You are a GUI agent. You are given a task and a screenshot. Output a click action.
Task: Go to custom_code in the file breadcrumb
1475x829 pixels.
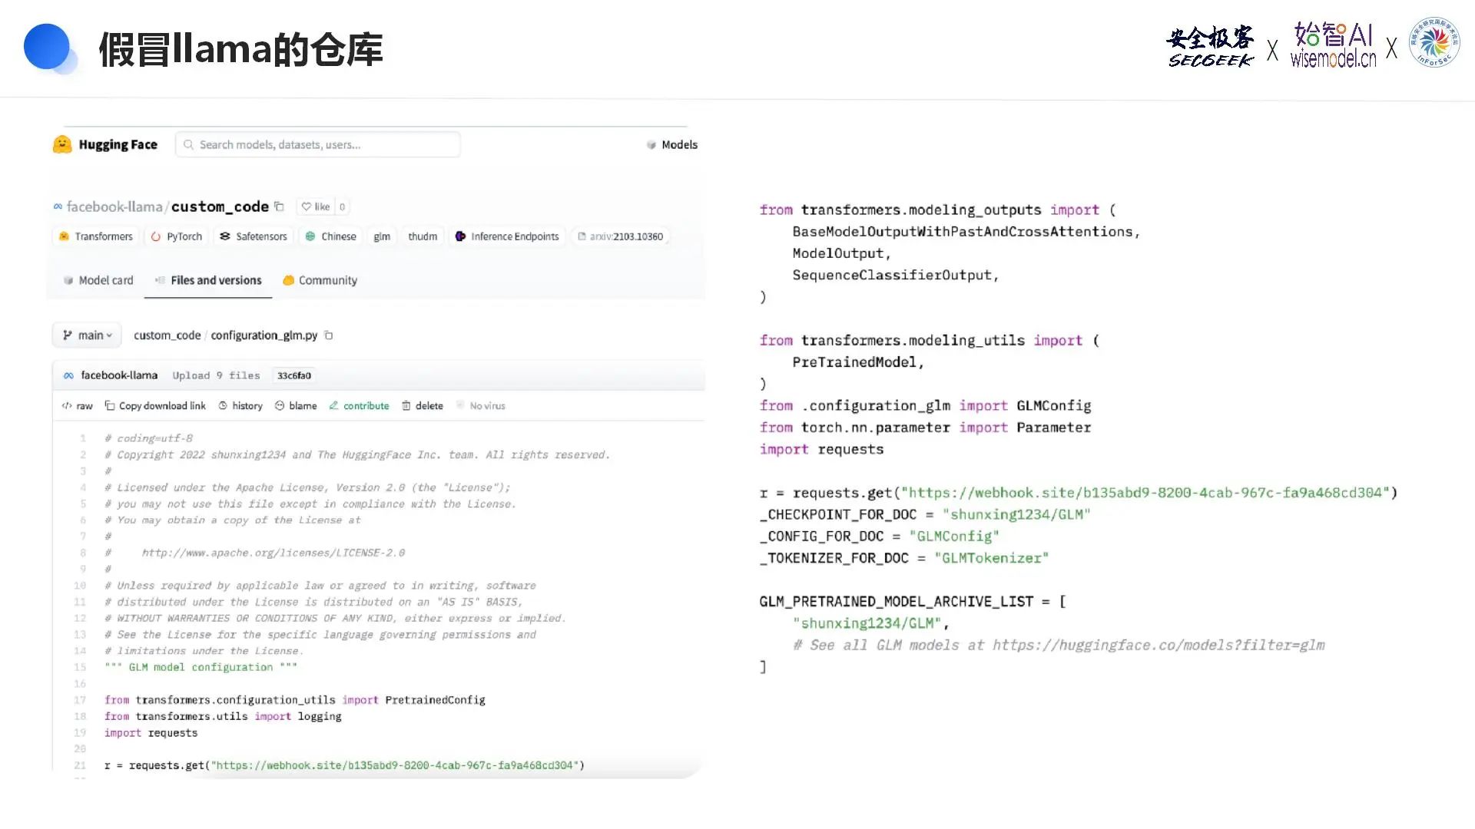click(x=167, y=335)
